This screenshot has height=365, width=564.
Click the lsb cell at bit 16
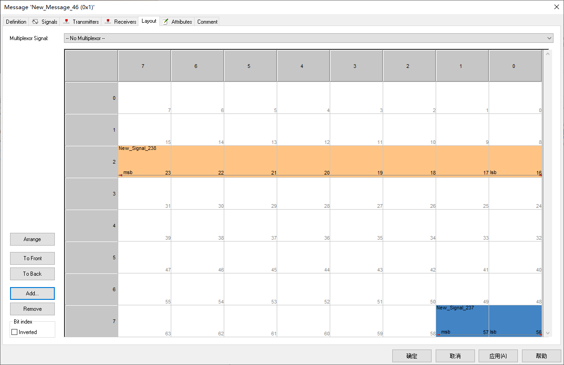click(x=515, y=162)
